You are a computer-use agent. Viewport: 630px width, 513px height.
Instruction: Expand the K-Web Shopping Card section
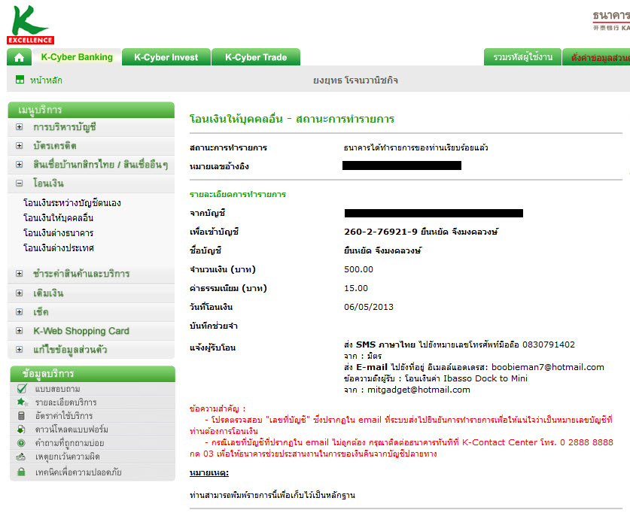click(19, 331)
